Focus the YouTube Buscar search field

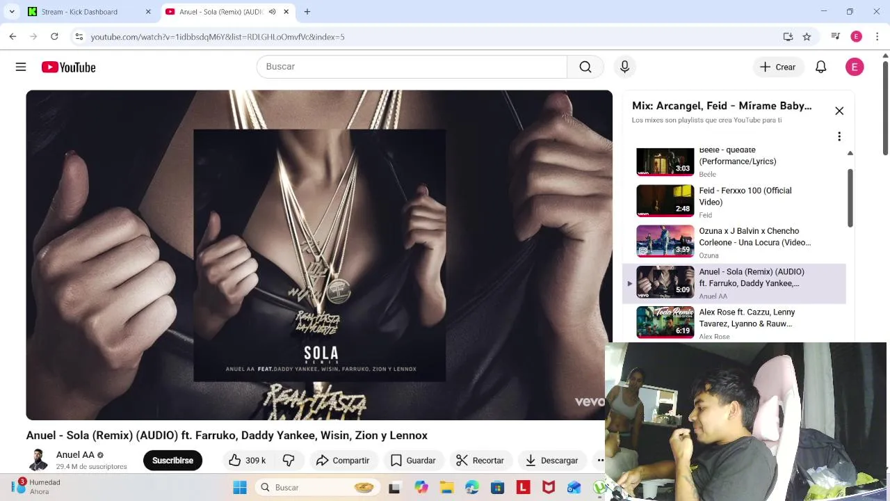tap(412, 67)
